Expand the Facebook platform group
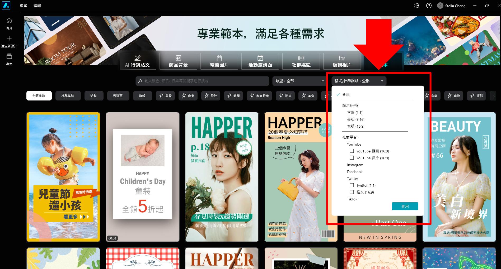501x269 pixels. pyautogui.click(x=355, y=172)
